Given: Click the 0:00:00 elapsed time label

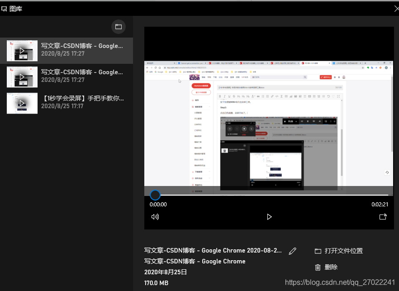Looking at the screenshot, I should pos(158,205).
